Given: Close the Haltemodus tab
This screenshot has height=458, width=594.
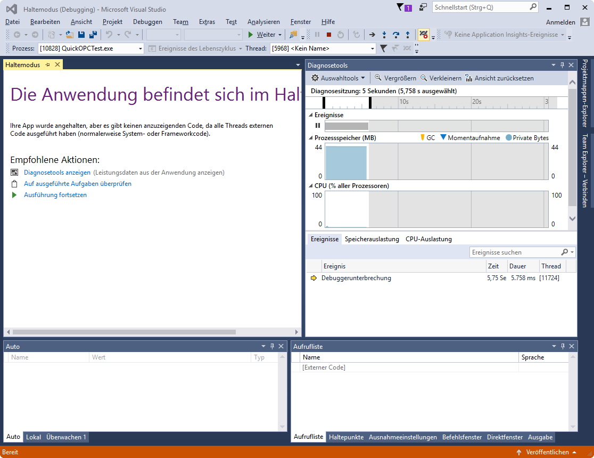Looking at the screenshot, I should tap(57, 64).
